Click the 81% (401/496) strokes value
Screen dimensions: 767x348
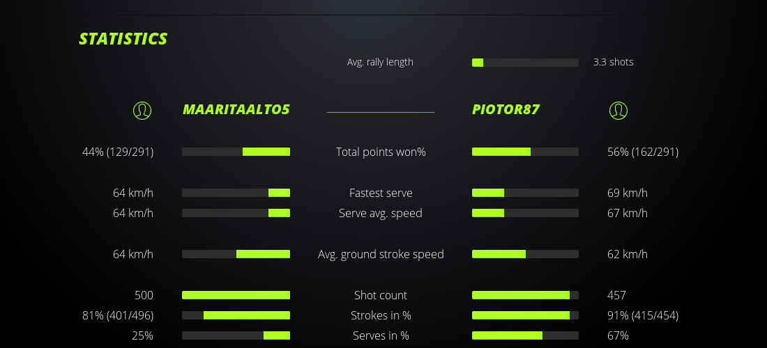pyautogui.click(x=118, y=315)
